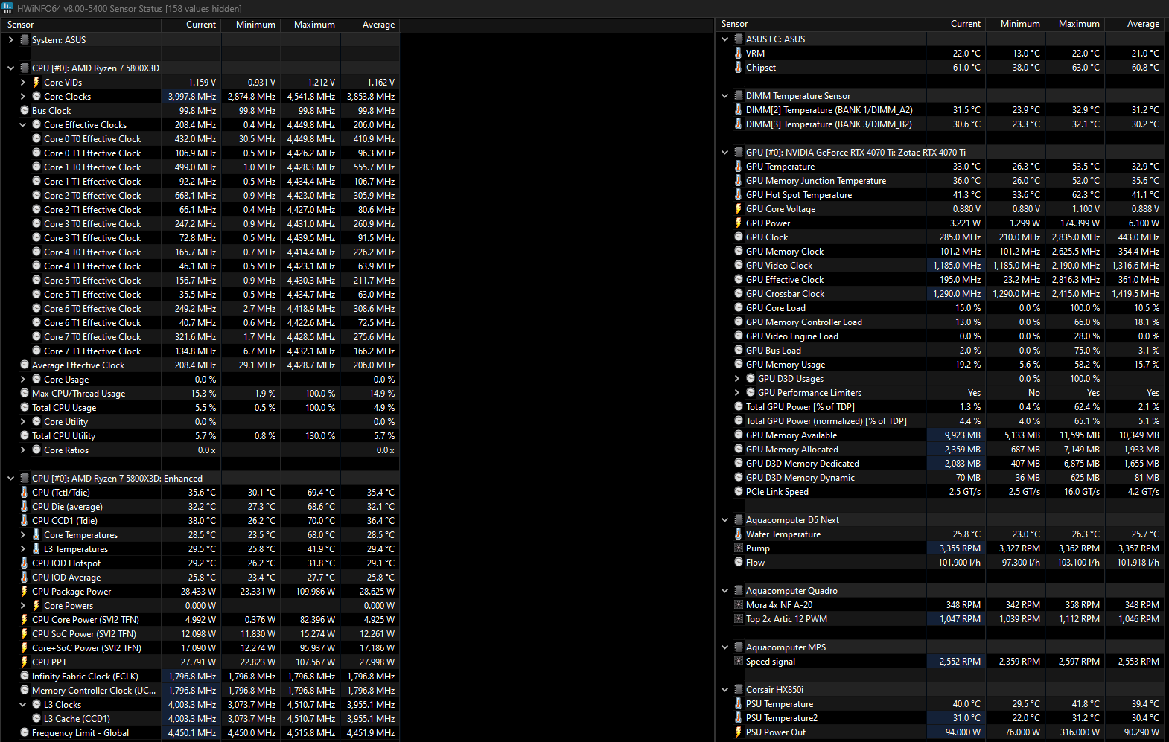Select the GPU Memory Allocated row
The height and width of the screenshot is (742, 1169).
pyautogui.click(x=939, y=449)
